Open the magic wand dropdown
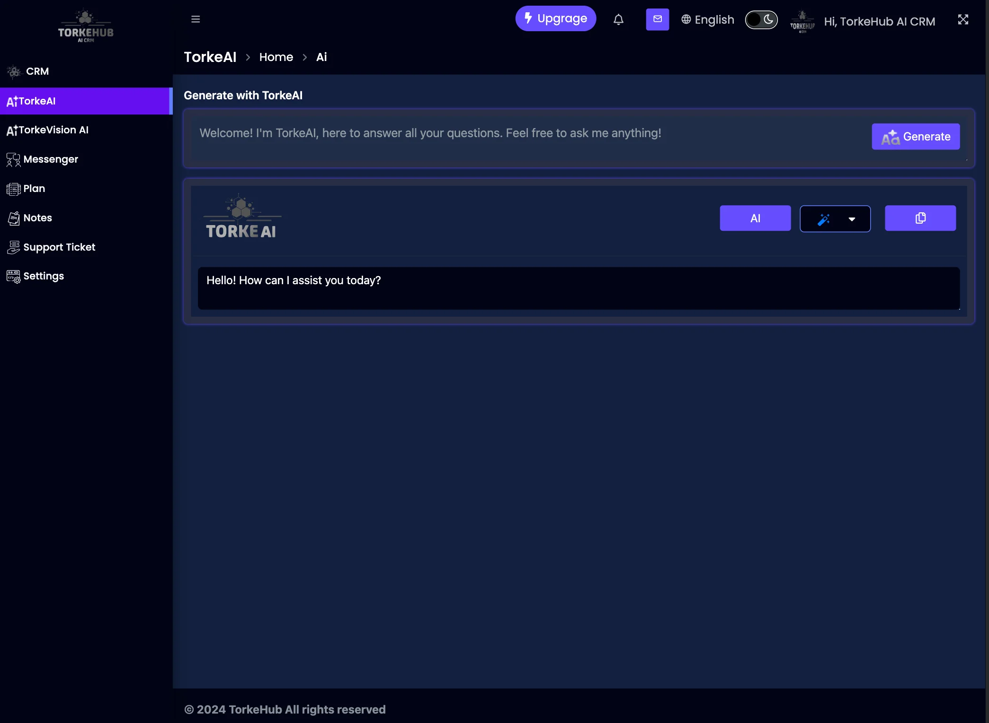 (x=835, y=218)
